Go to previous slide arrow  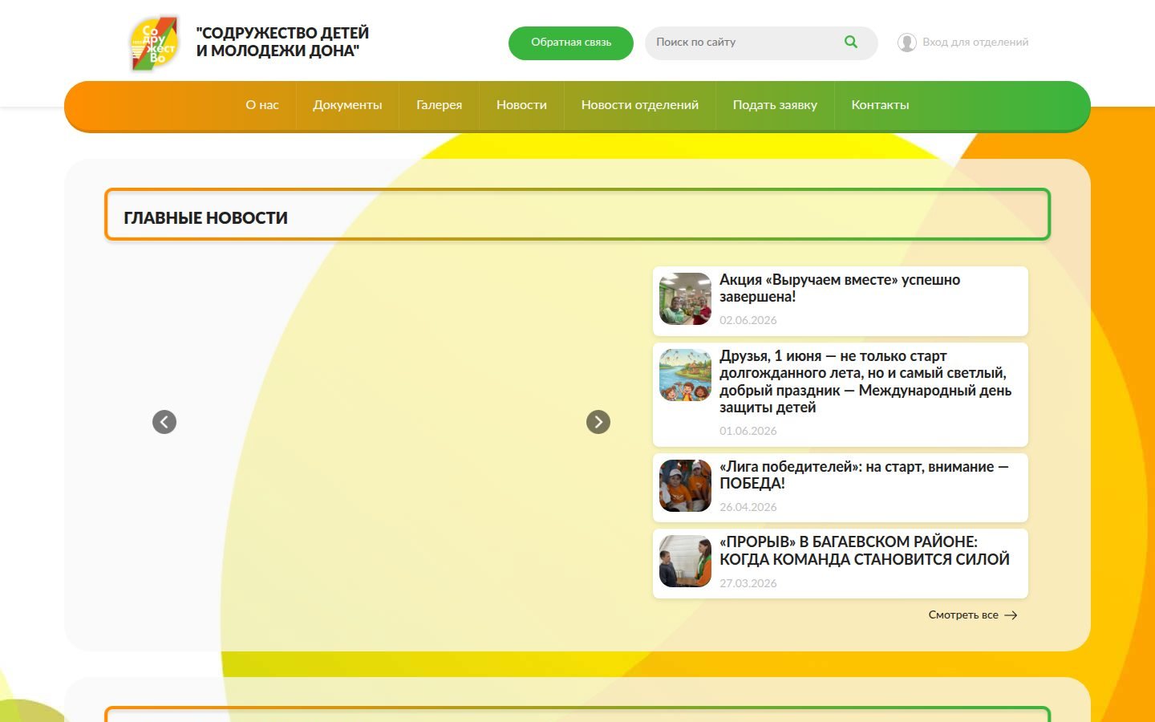164,422
